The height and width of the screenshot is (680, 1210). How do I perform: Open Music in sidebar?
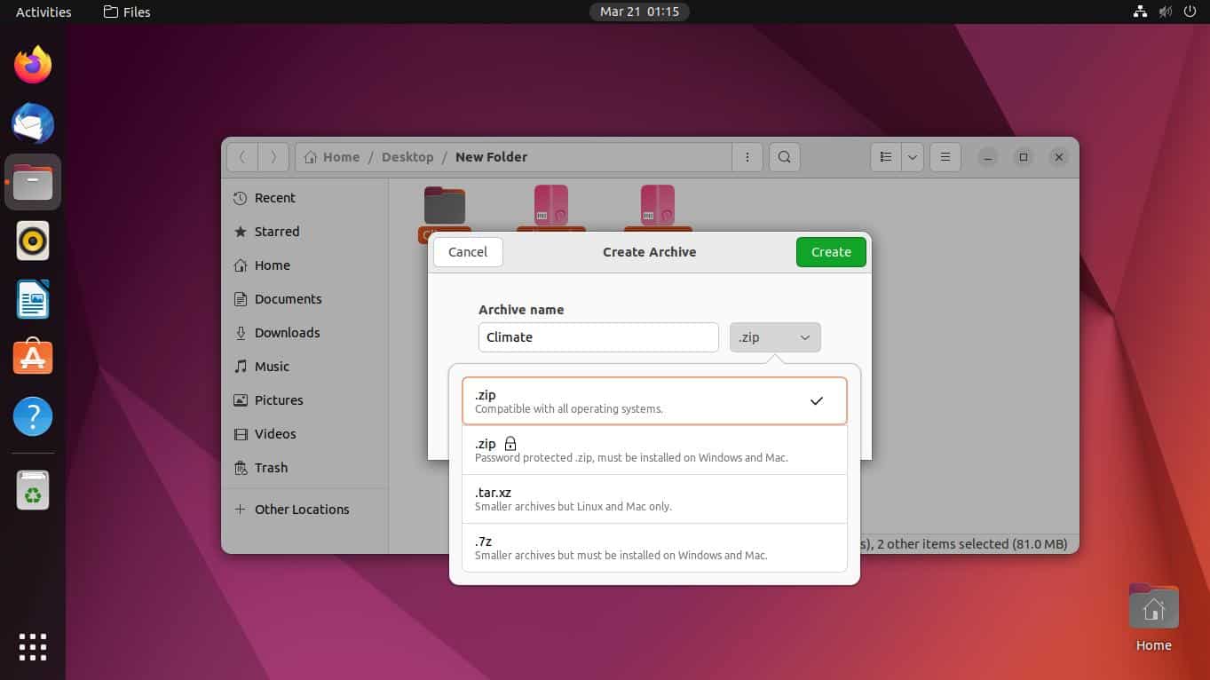coord(304,367)
